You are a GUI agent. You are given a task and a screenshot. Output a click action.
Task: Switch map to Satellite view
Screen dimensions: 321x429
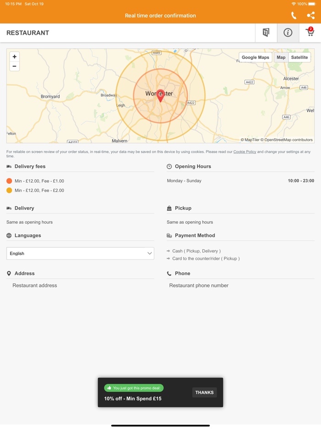pos(299,57)
